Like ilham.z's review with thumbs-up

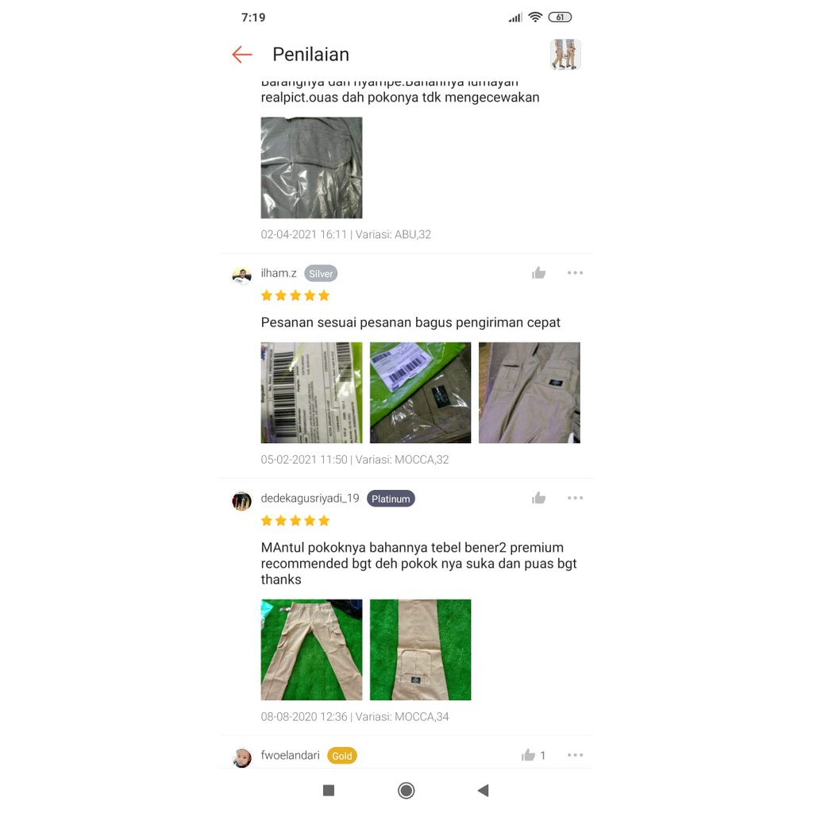tap(539, 273)
